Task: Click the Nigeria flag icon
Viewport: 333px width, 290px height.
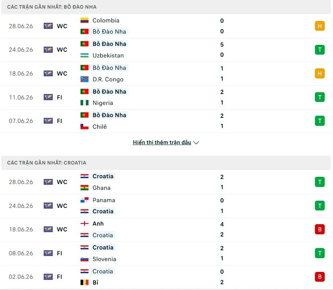Action: coord(84,103)
